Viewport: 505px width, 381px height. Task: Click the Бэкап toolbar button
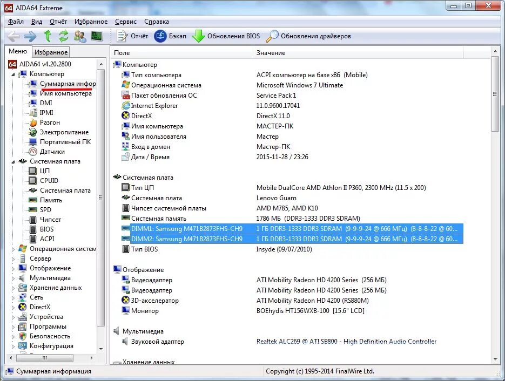[x=170, y=36]
